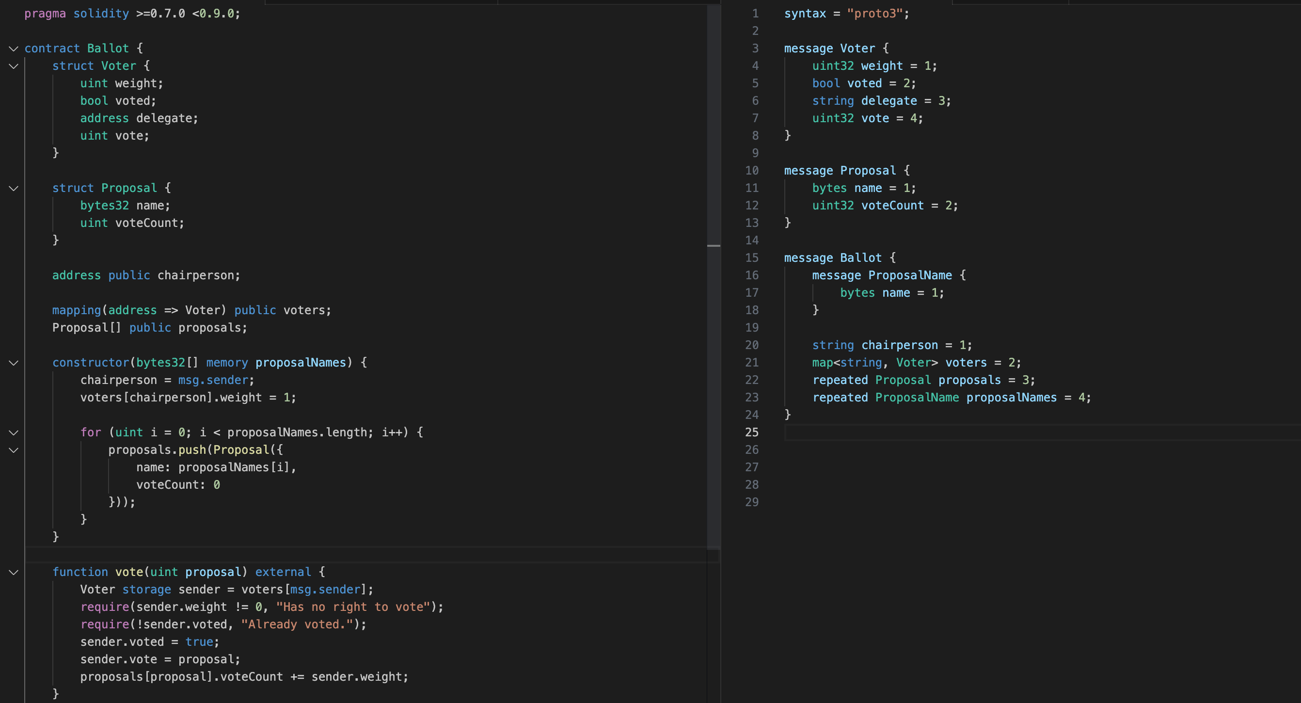Collapse the contract Ballot fold chevron
Viewport: 1301px width, 703px height.
(x=14, y=48)
